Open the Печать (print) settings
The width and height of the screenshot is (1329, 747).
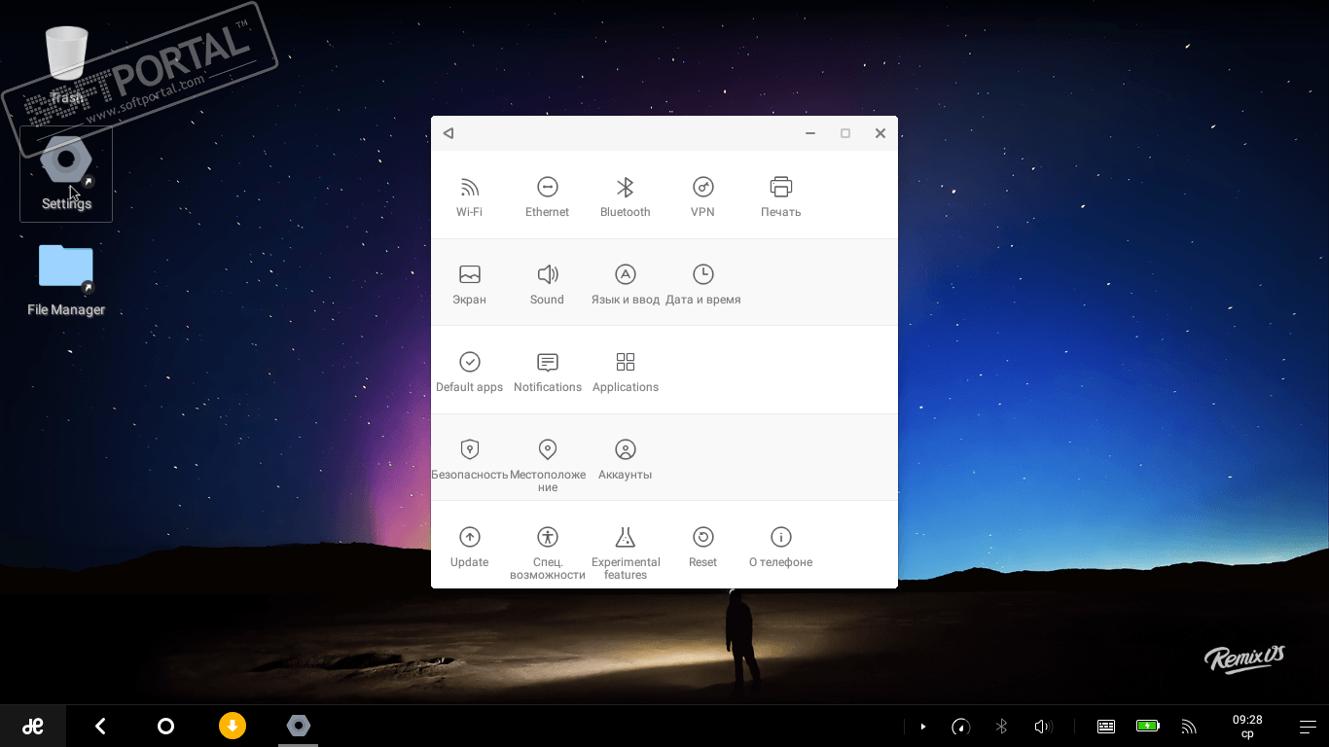pos(780,196)
